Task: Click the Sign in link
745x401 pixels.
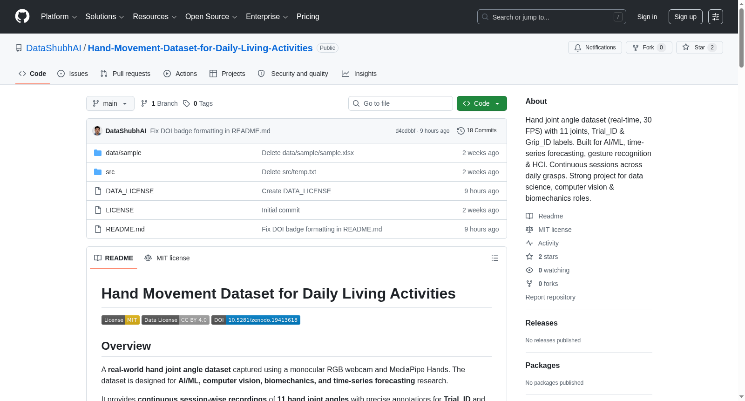Action: [x=647, y=17]
